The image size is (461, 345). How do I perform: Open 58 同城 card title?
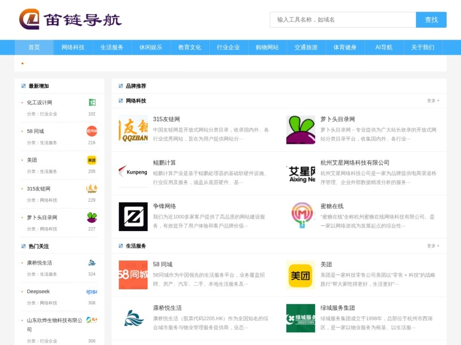tap(163, 264)
